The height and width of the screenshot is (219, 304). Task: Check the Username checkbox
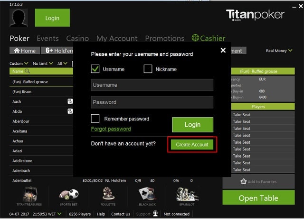coord(95,69)
